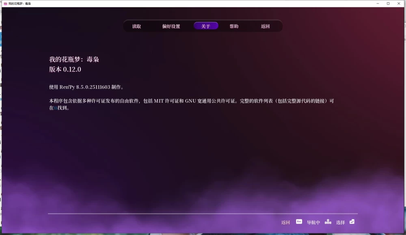Minimize the game window
This screenshot has width=406, height=235.
coord(378,4)
